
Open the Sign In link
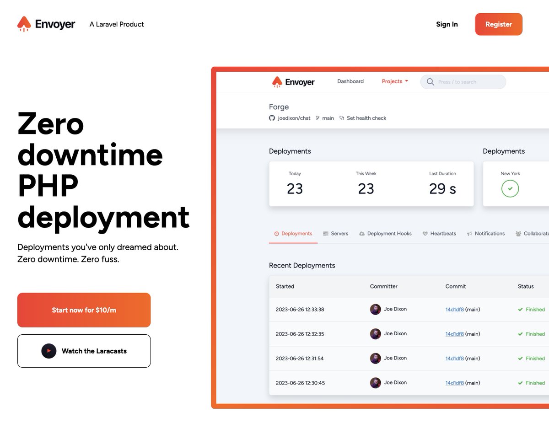(x=447, y=24)
